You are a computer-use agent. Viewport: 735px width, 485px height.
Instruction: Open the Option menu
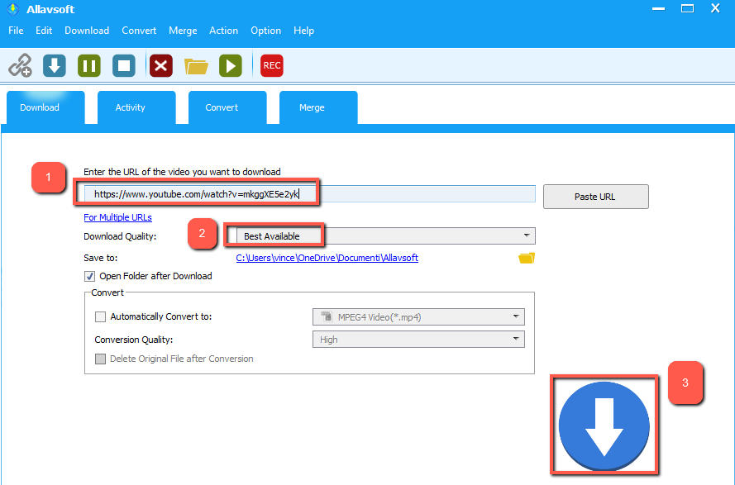pyautogui.click(x=265, y=31)
